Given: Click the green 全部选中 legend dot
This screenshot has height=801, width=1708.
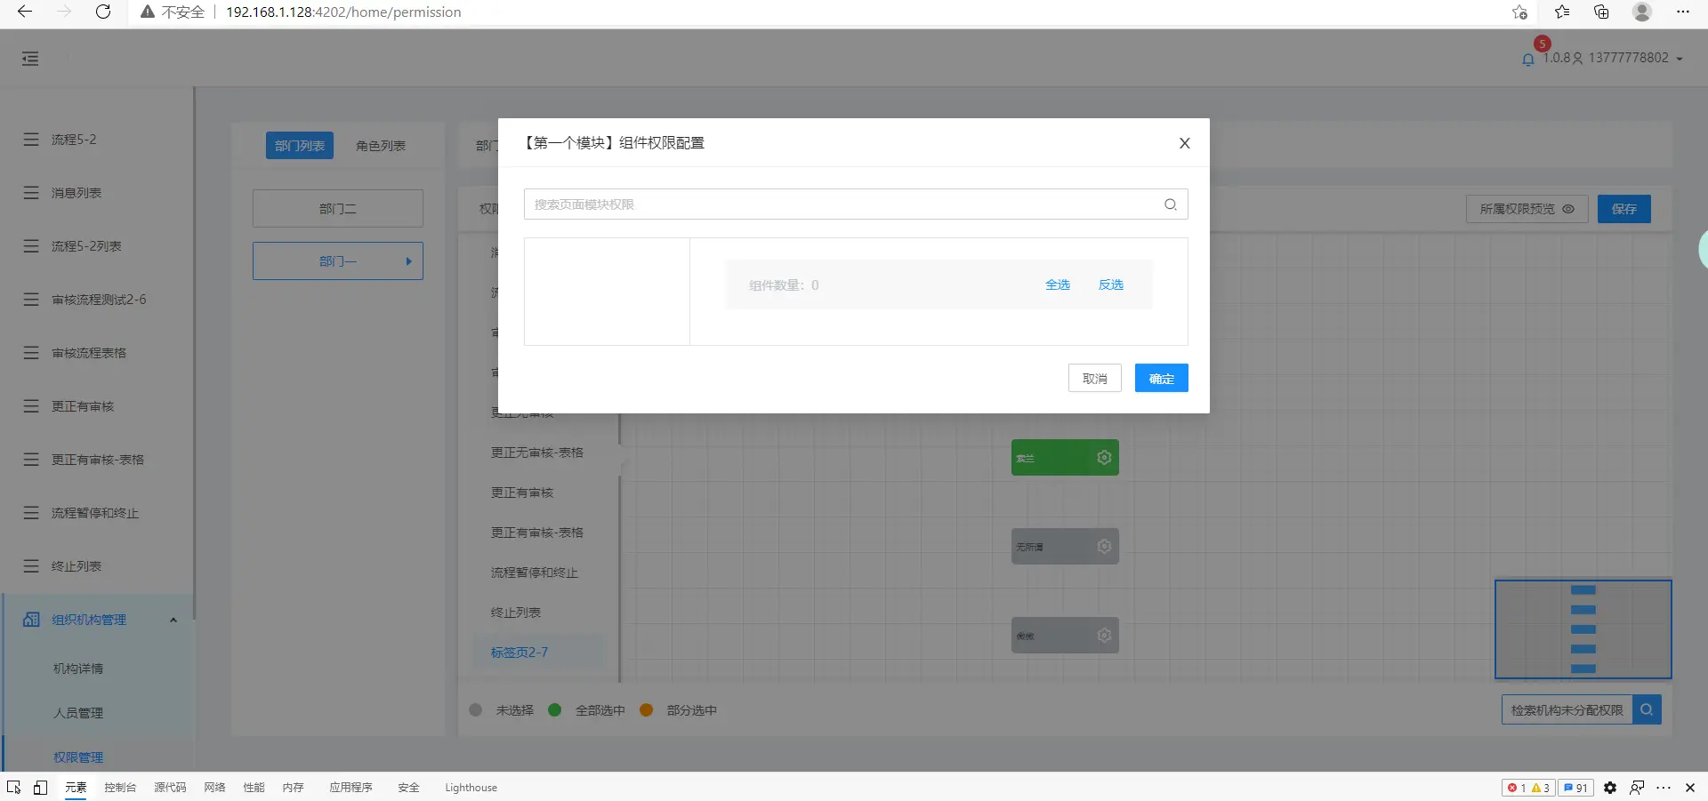Looking at the screenshot, I should [x=555, y=710].
